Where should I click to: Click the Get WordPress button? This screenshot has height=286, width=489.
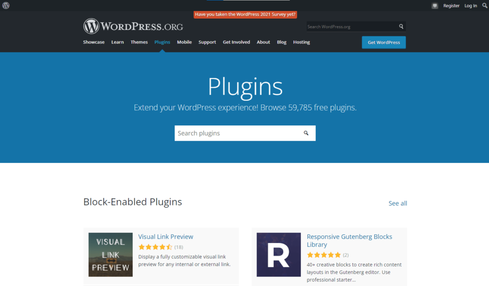click(383, 42)
